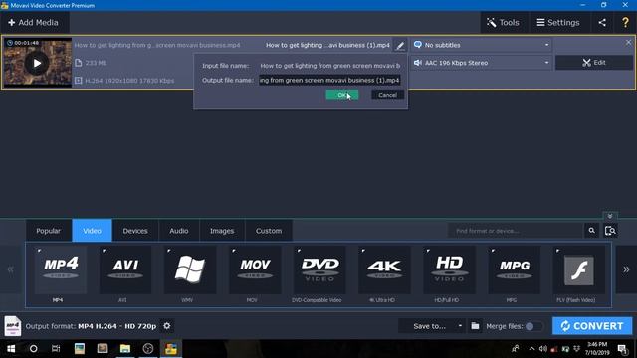Screen dimensions: 637x358
Task: Show the previous formats with the left arrow
Action: tap(11, 269)
